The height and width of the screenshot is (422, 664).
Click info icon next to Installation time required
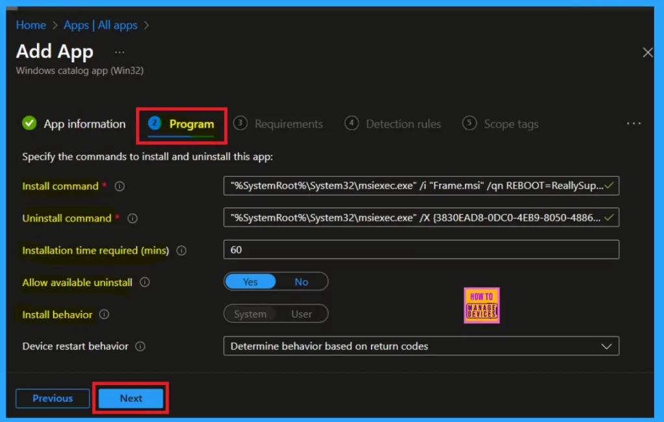(x=182, y=251)
